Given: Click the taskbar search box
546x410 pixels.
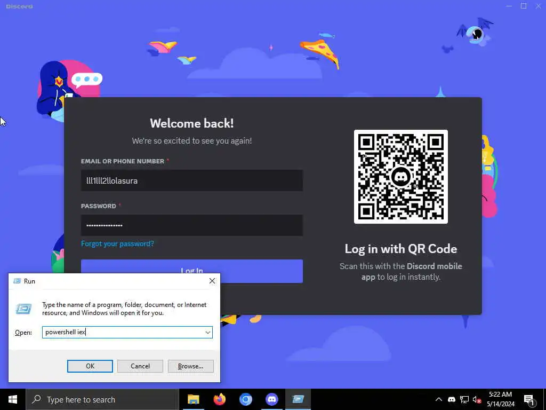Looking at the screenshot, I should pos(102,399).
